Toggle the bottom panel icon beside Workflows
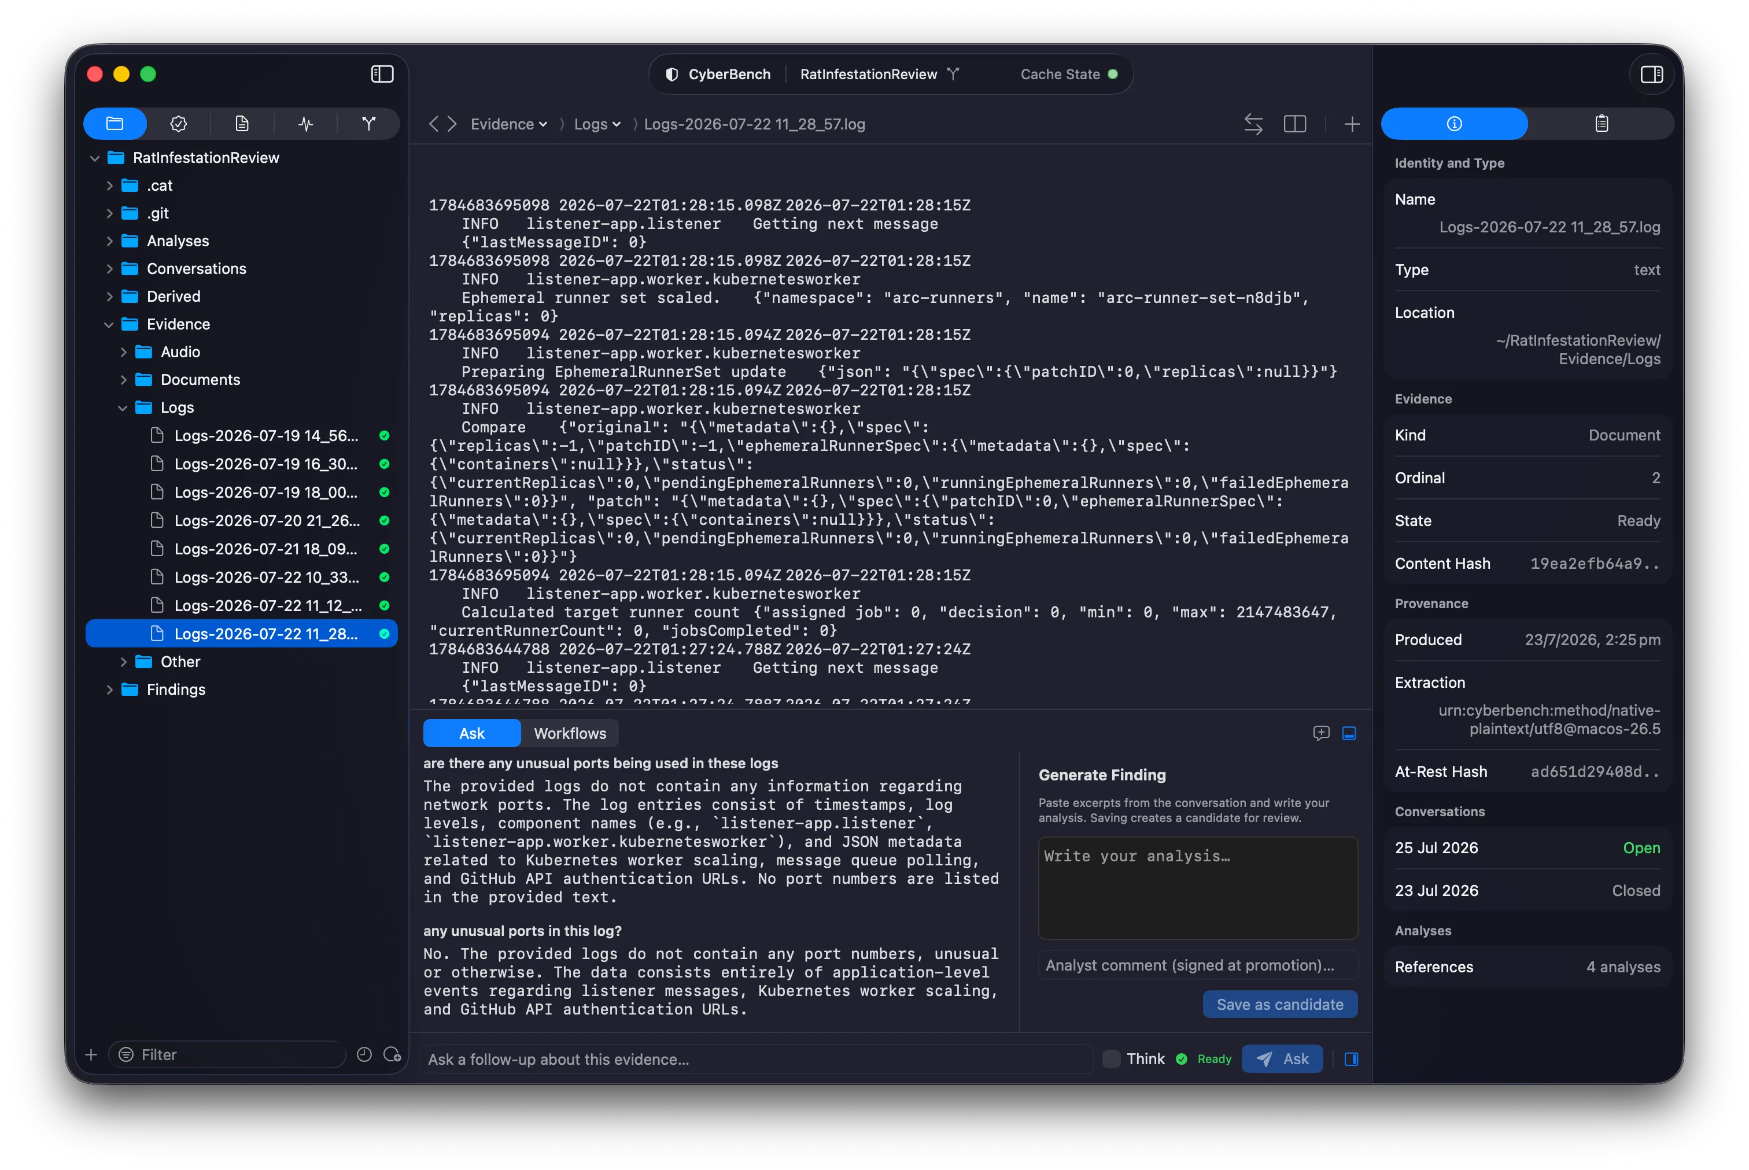 point(1349,733)
